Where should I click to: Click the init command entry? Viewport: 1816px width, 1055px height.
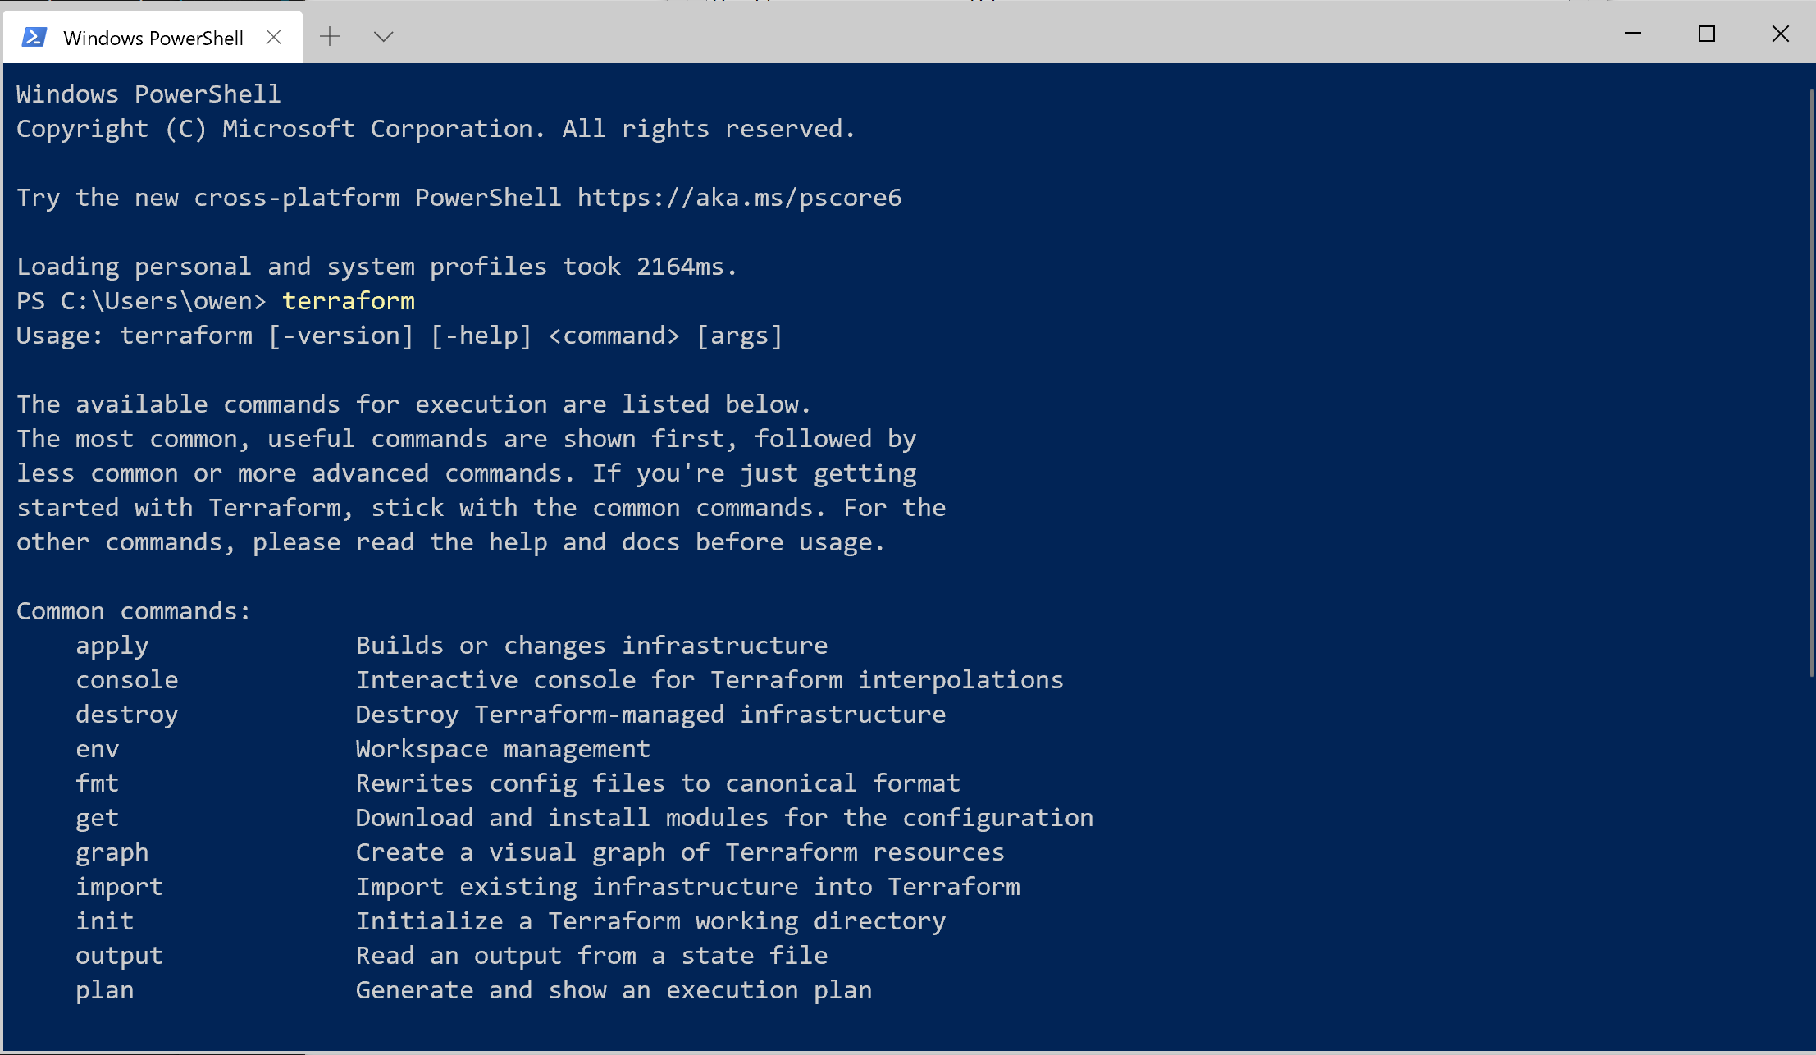(104, 920)
